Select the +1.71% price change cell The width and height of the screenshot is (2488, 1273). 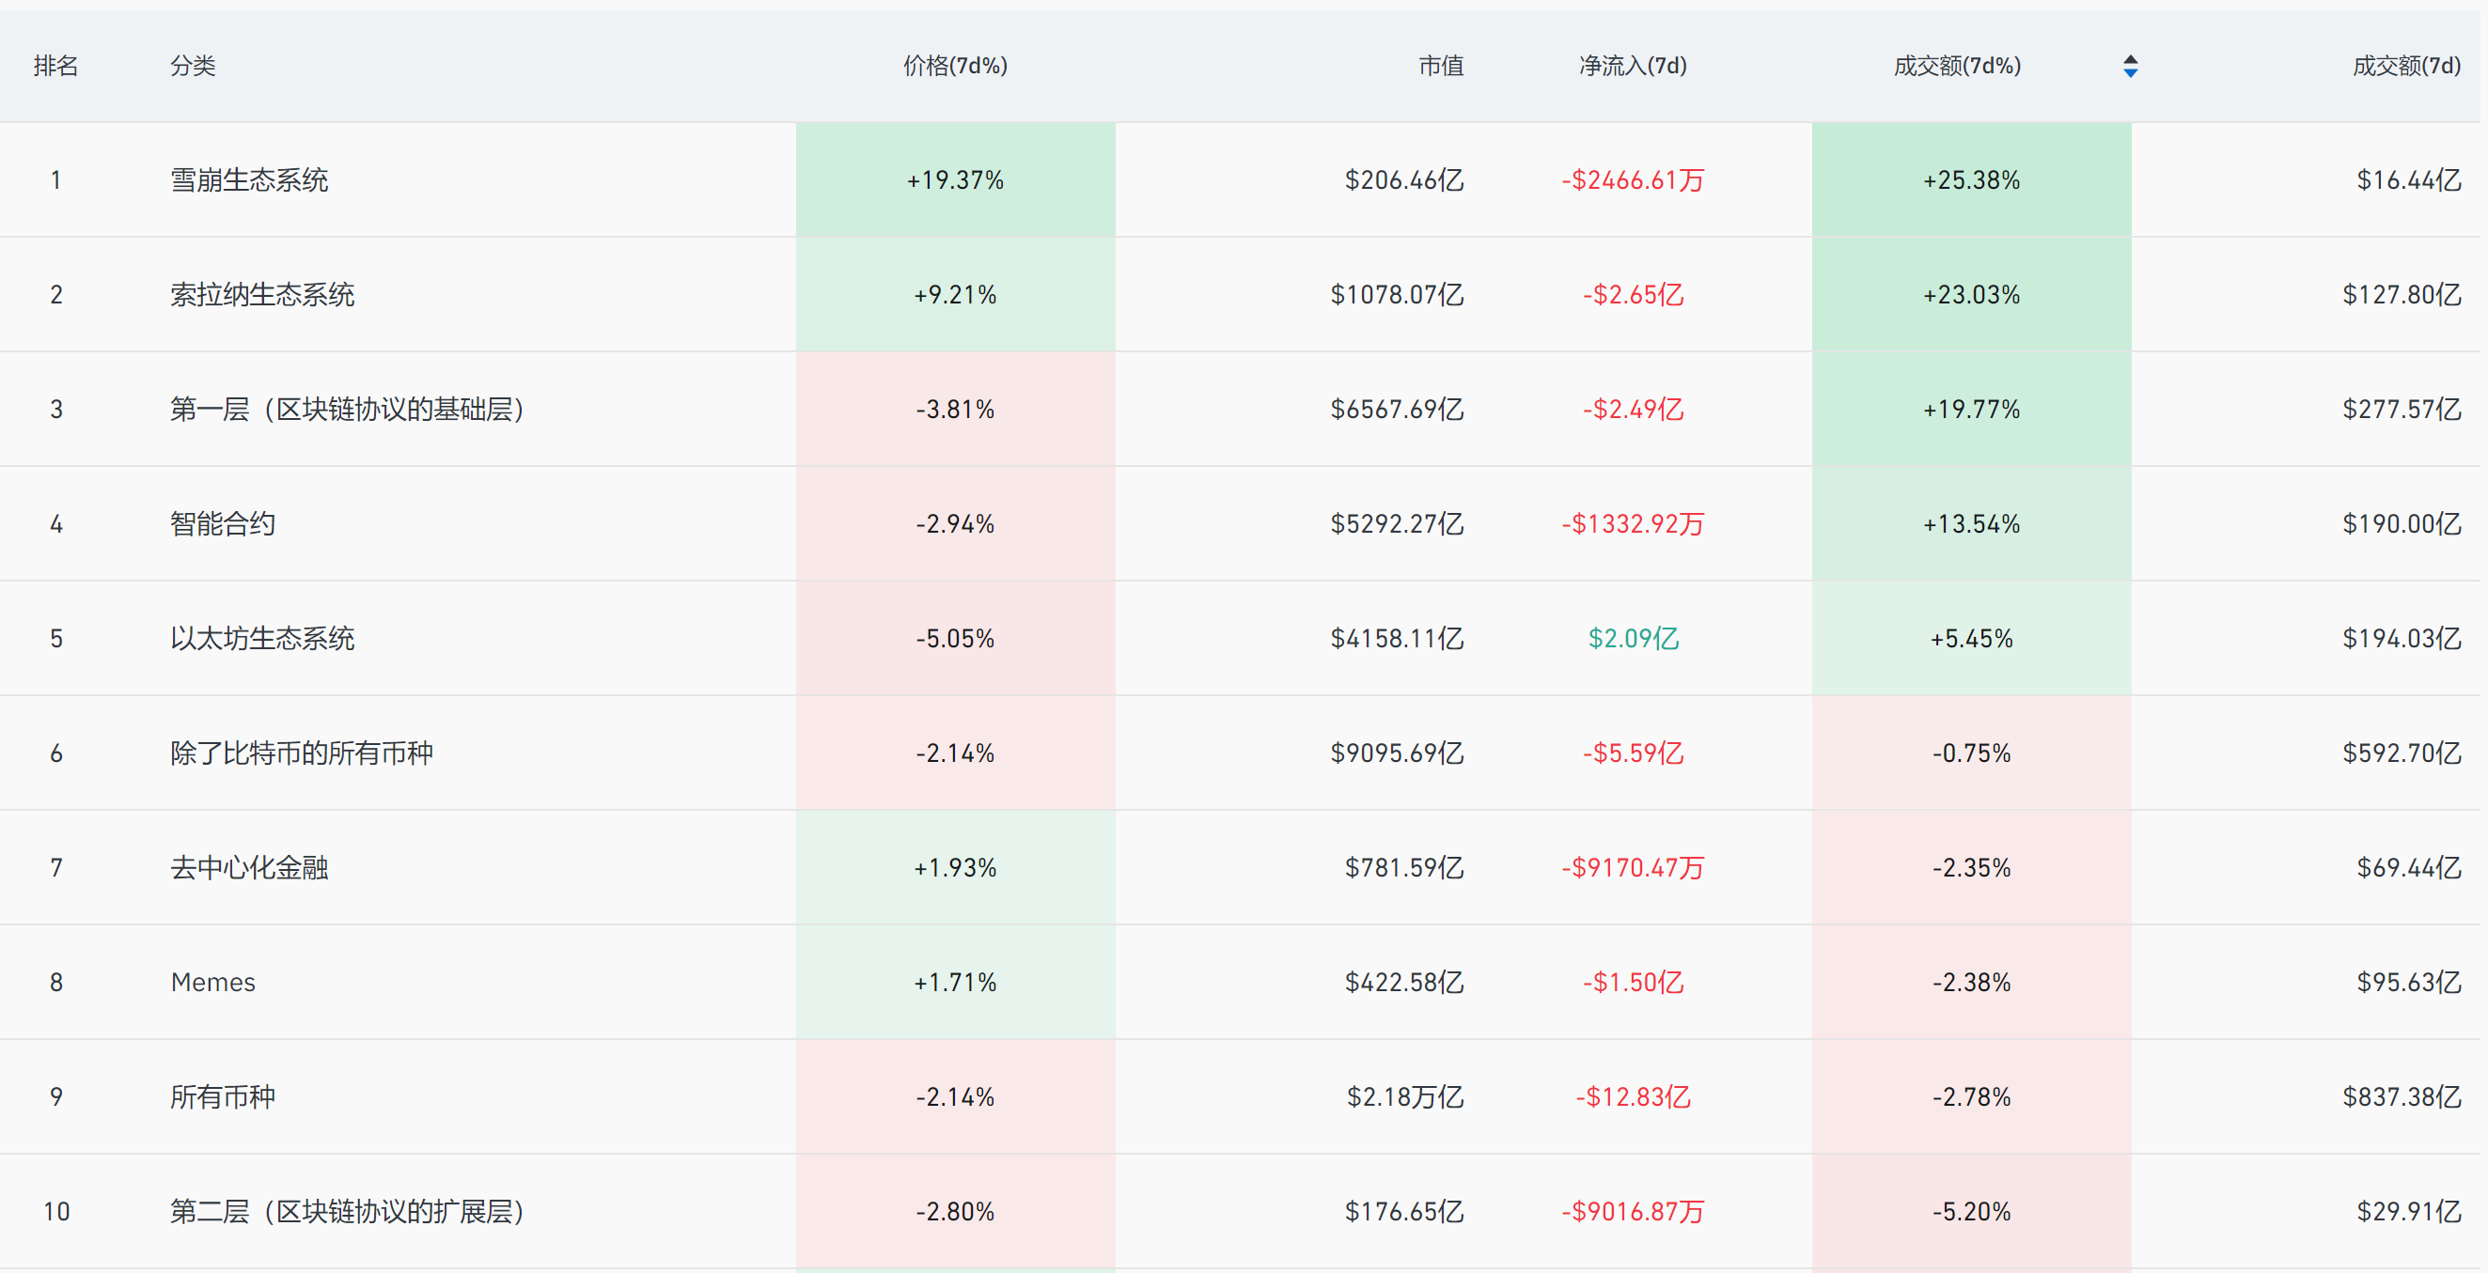coord(955,983)
